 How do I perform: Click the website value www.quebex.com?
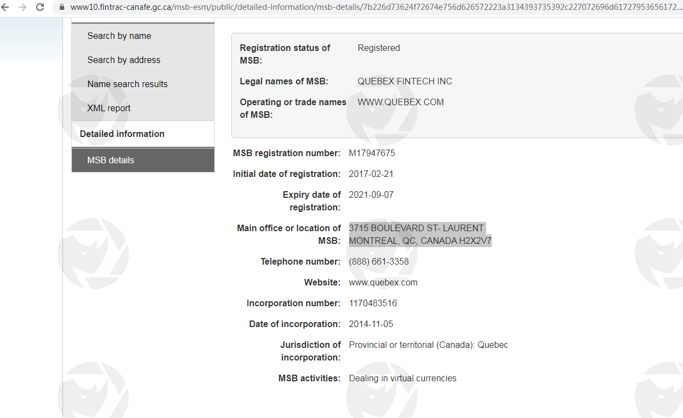[x=383, y=282]
